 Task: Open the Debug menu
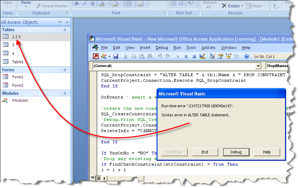pos(162,48)
